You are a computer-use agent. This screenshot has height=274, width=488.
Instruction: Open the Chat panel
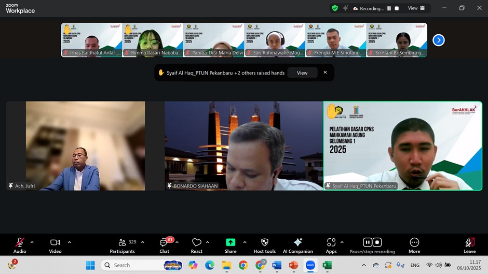(164, 243)
